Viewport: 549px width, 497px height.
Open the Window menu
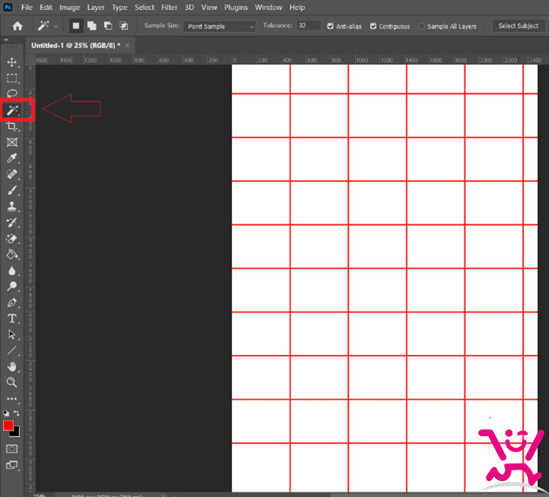point(268,8)
